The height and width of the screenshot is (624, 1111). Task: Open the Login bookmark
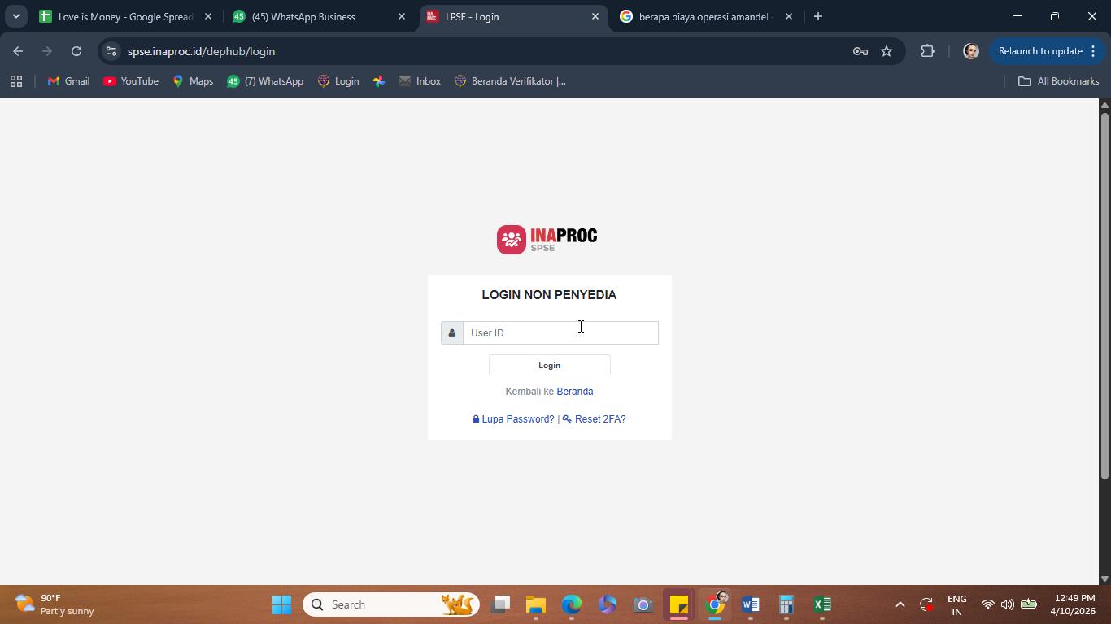(x=338, y=81)
